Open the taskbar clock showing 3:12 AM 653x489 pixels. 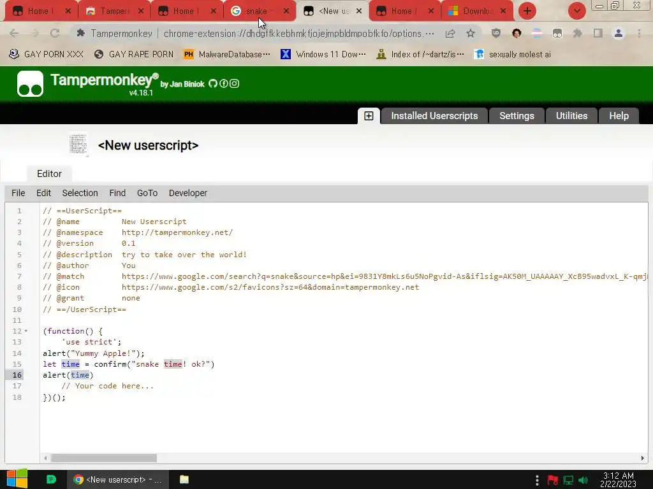pyautogui.click(x=618, y=480)
